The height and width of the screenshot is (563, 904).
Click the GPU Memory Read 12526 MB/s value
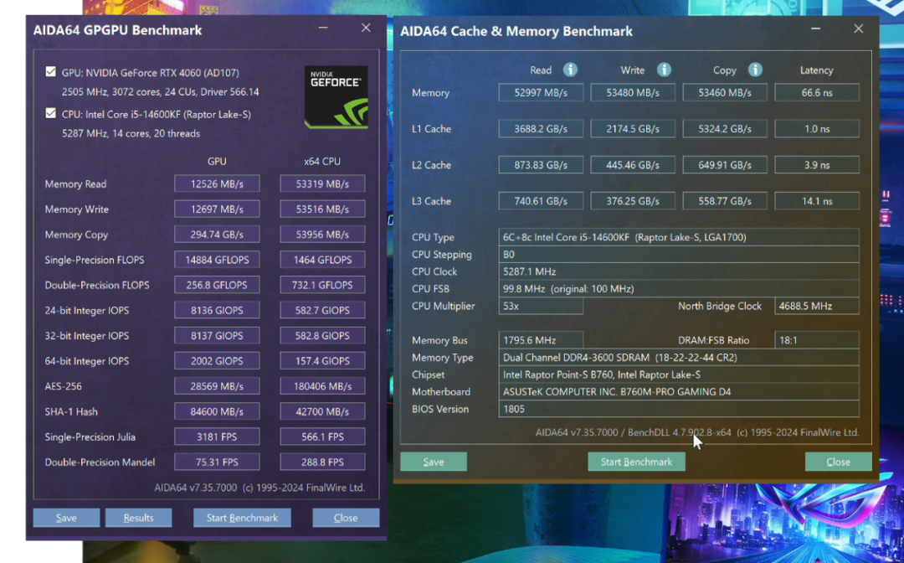coord(217,184)
